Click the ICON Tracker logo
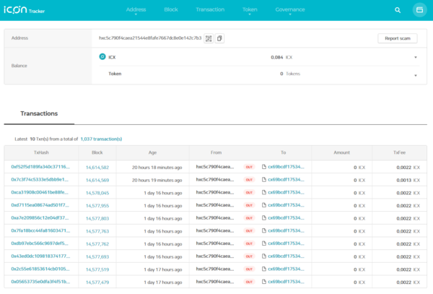The height and width of the screenshot is (294, 433). [24, 10]
